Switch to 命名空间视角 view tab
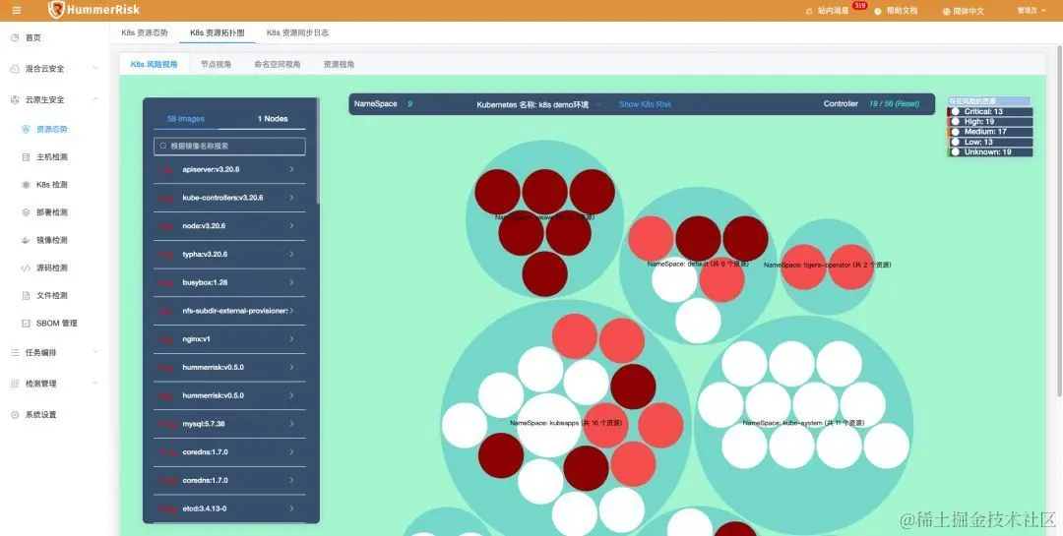This screenshot has height=536, width=1063. (x=278, y=64)
